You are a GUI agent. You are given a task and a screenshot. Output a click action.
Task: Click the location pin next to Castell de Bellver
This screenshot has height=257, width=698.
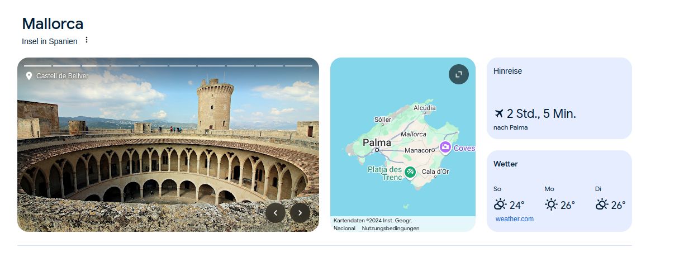(x=29, y=76)
